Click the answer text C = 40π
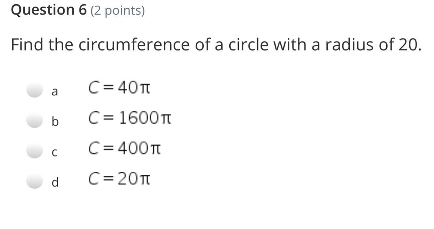The height and width of the screenshot is (229, 434). coord(119,88)
